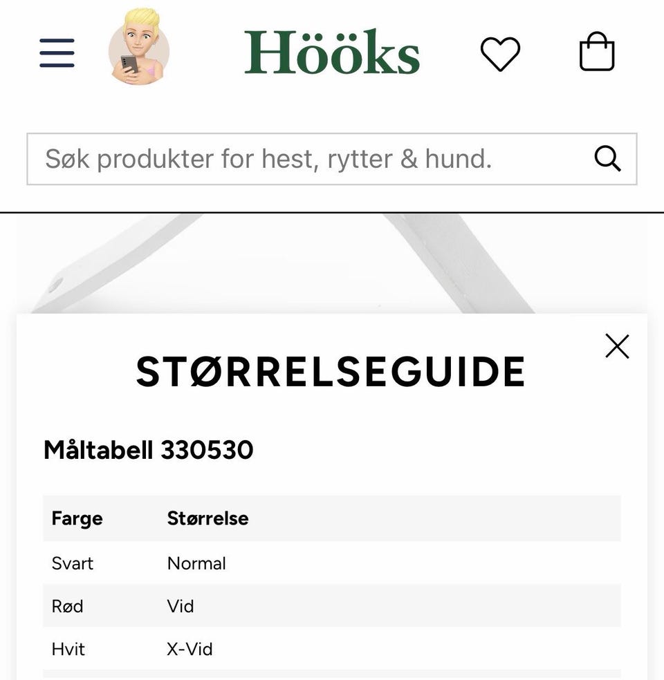This screenshot has height=680, width=664.
Task: Select the 'Svart' color cell
Action: click(73, 563)
